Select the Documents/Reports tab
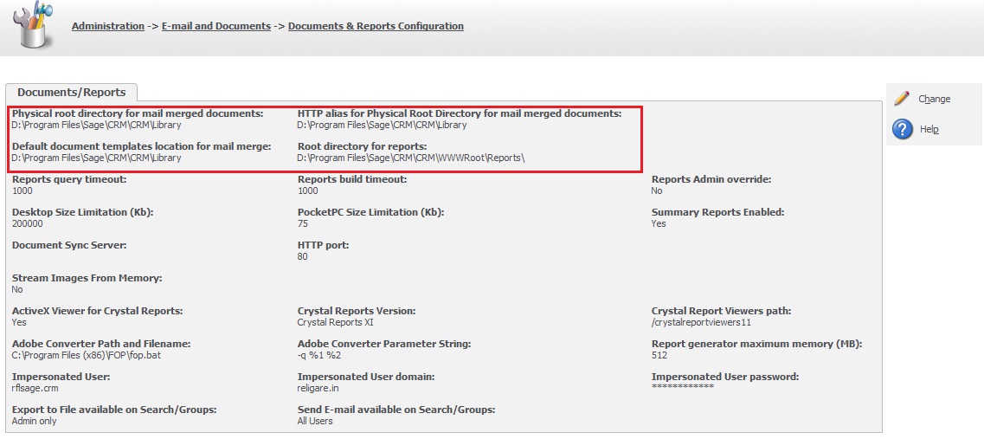The height and width of the screenshot is (439, 984). pos(71,92)
